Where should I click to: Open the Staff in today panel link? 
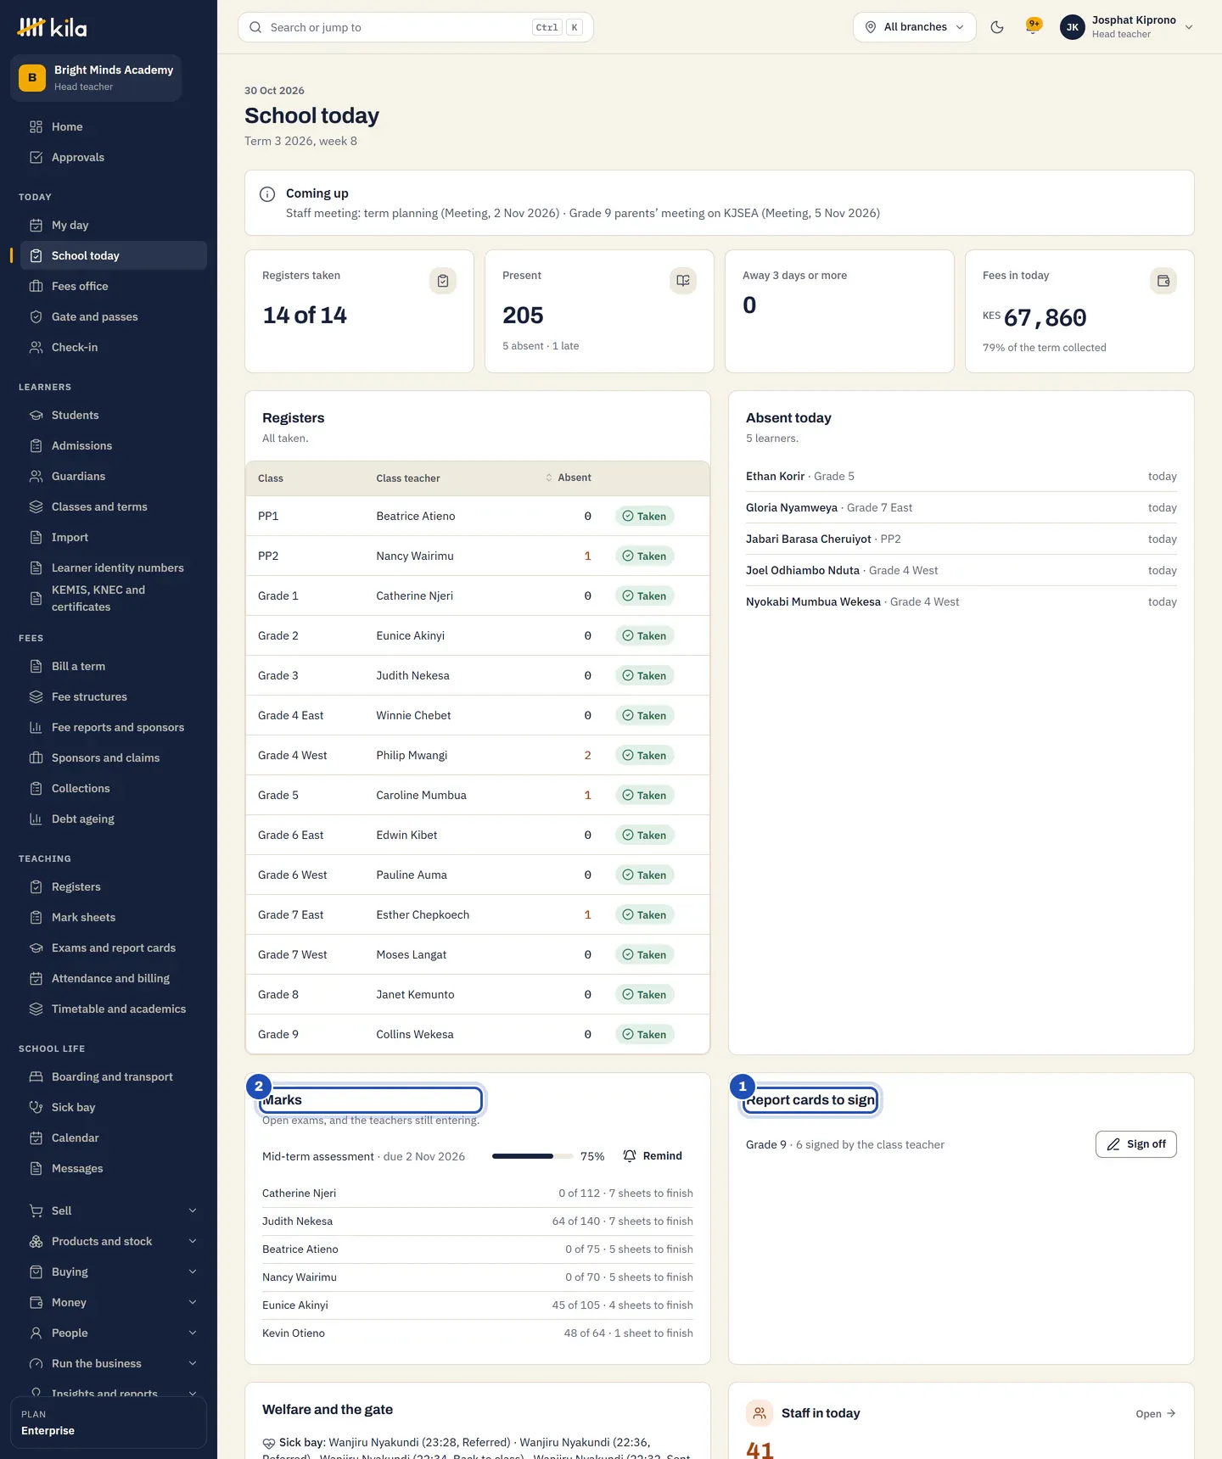[x=1156, y=1413]
